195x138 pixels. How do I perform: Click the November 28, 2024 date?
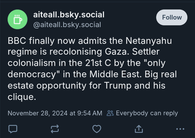(37, 113)
